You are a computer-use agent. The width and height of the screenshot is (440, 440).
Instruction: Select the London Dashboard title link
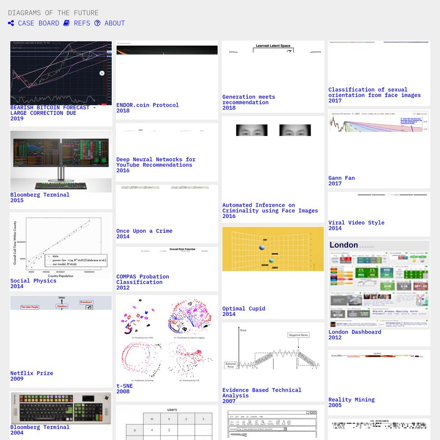355,332
